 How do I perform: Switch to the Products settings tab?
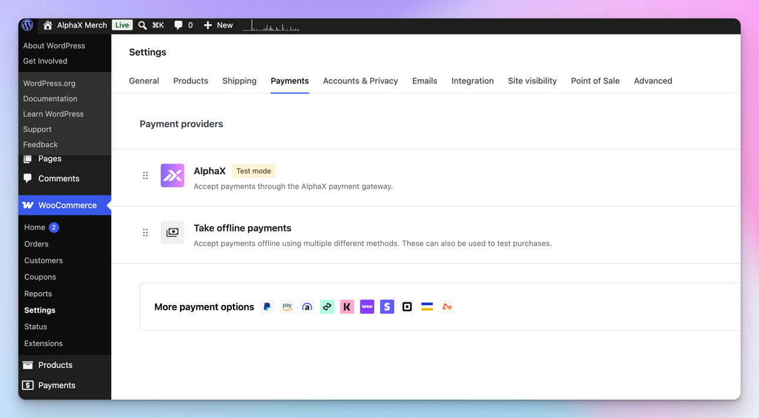click(191, 81)
